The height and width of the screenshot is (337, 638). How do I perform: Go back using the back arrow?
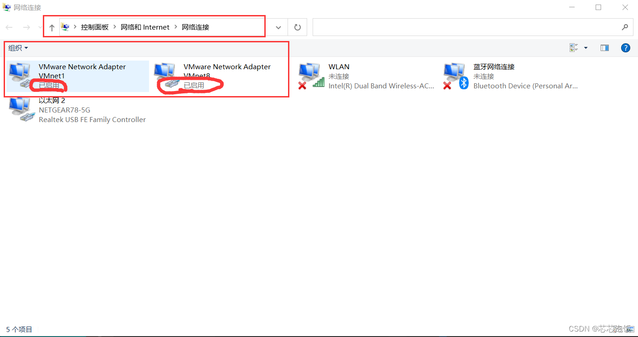click(9, 27)
